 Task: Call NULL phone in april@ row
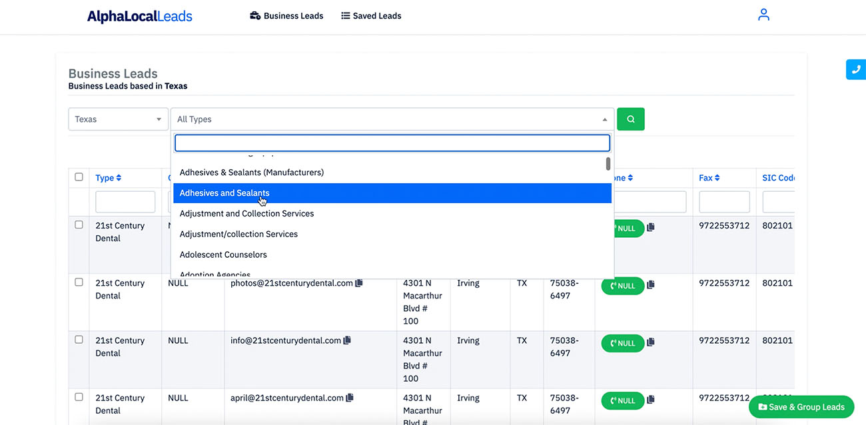(x=623, y=400)
